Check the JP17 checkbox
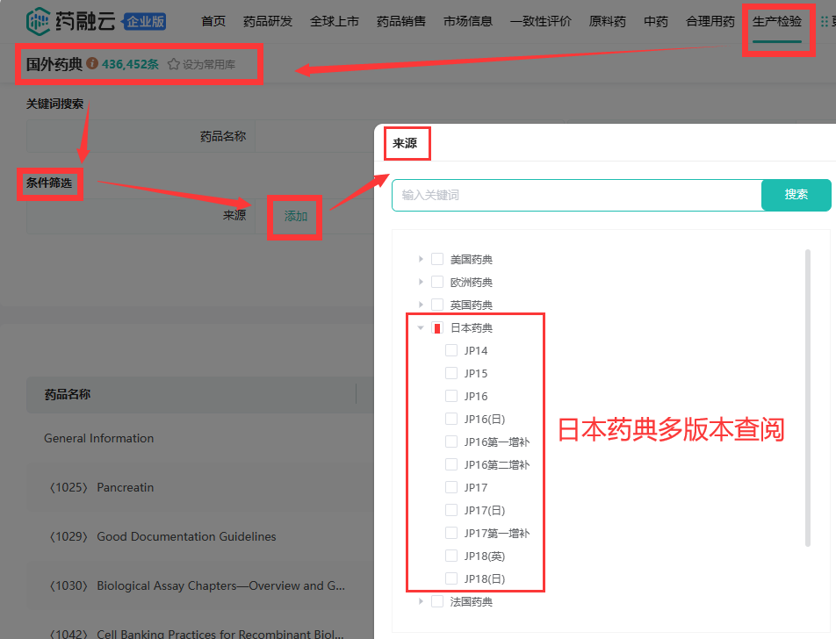The height and width of the screenshot is (639, 836). tap(451, 487)
